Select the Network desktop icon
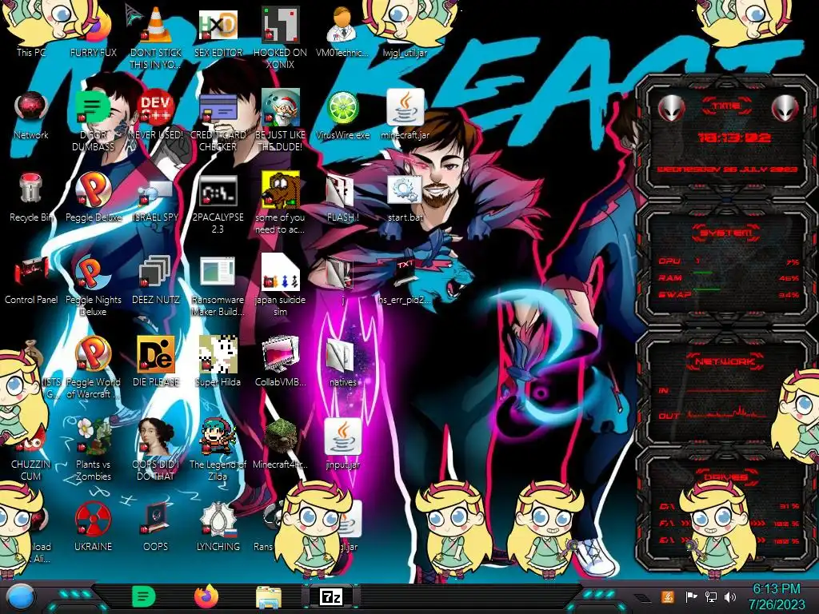This screenshot has height=614, width=819. 31,108
